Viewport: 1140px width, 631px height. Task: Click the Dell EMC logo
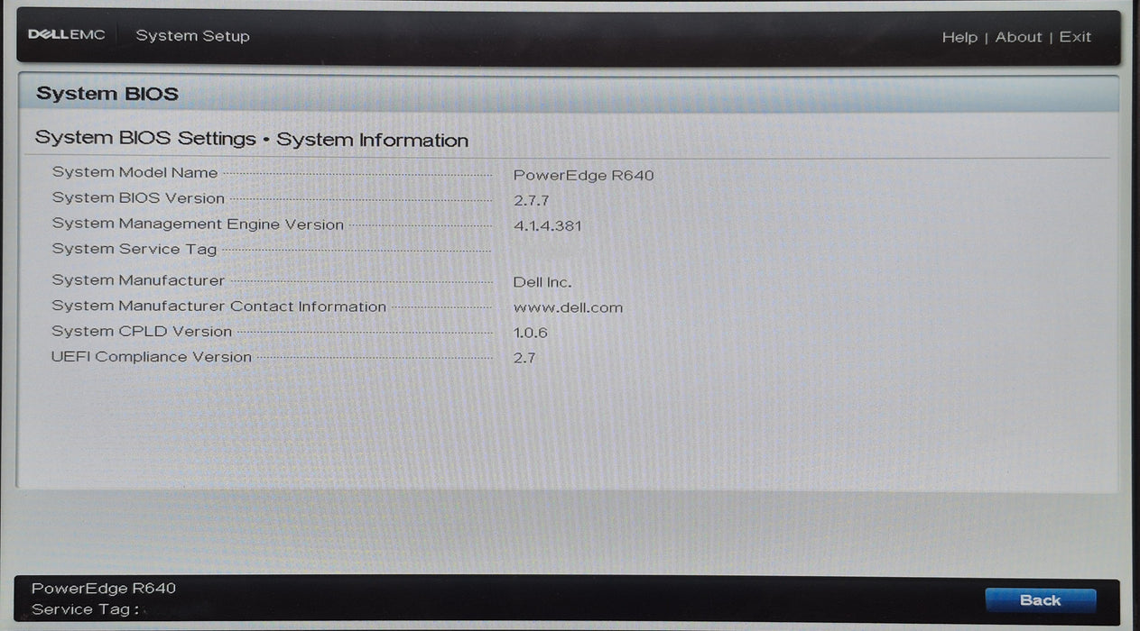click(67, 33)
